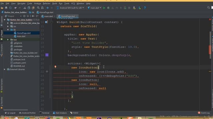Expand the test folder
Image resolution: width=213 pixels, height=119 pixels.
pos(8,40)
